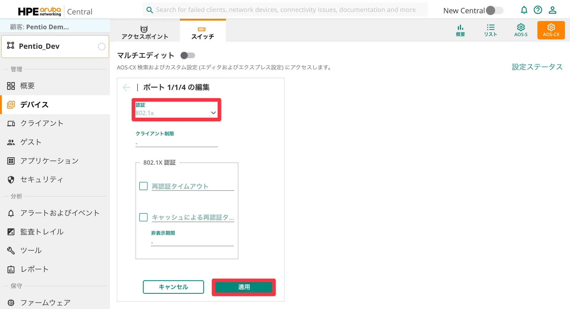Click the search magnifier icon
This screenshot has width=570, height=309.
point(150,10)
